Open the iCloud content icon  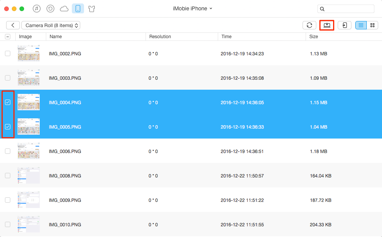[x=64, y=9]
